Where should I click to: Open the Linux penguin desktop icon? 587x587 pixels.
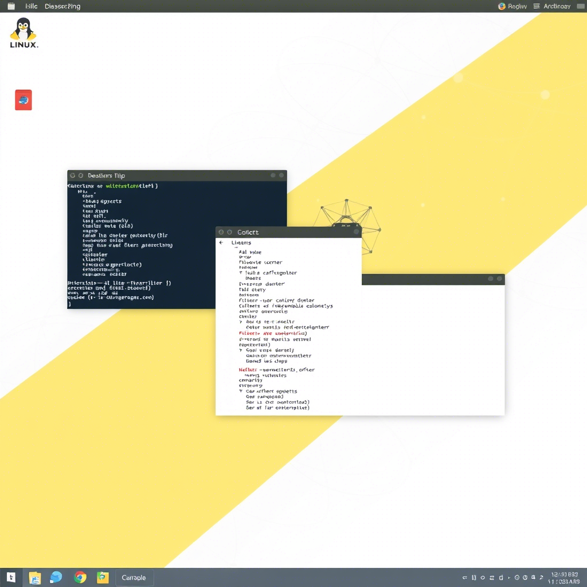pos(23,33)
